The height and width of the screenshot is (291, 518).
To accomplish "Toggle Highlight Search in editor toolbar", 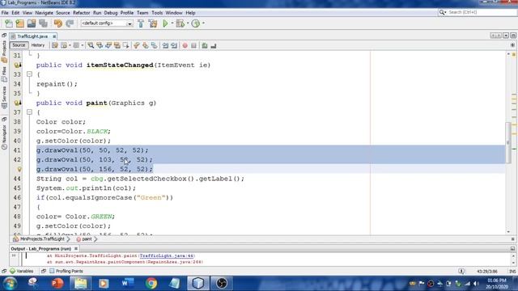I will (x=117, y=45).
